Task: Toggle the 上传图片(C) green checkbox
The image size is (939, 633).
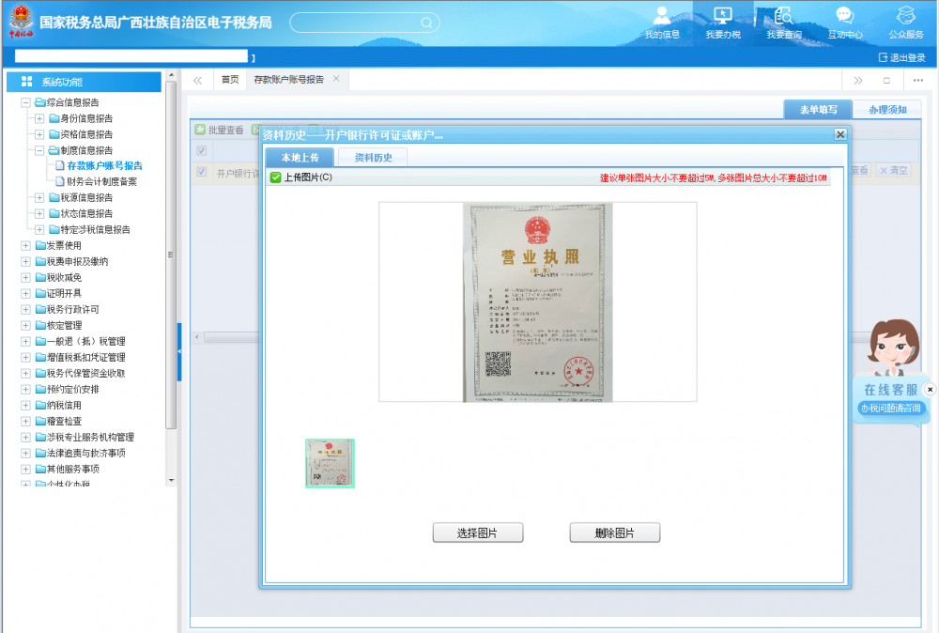Action: 275,178
